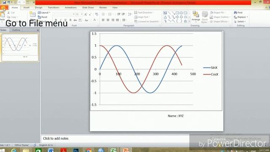Toggle Italic formatting
Image resolution: width=270 pixels, height=152 pixels.
pos(61,20)
